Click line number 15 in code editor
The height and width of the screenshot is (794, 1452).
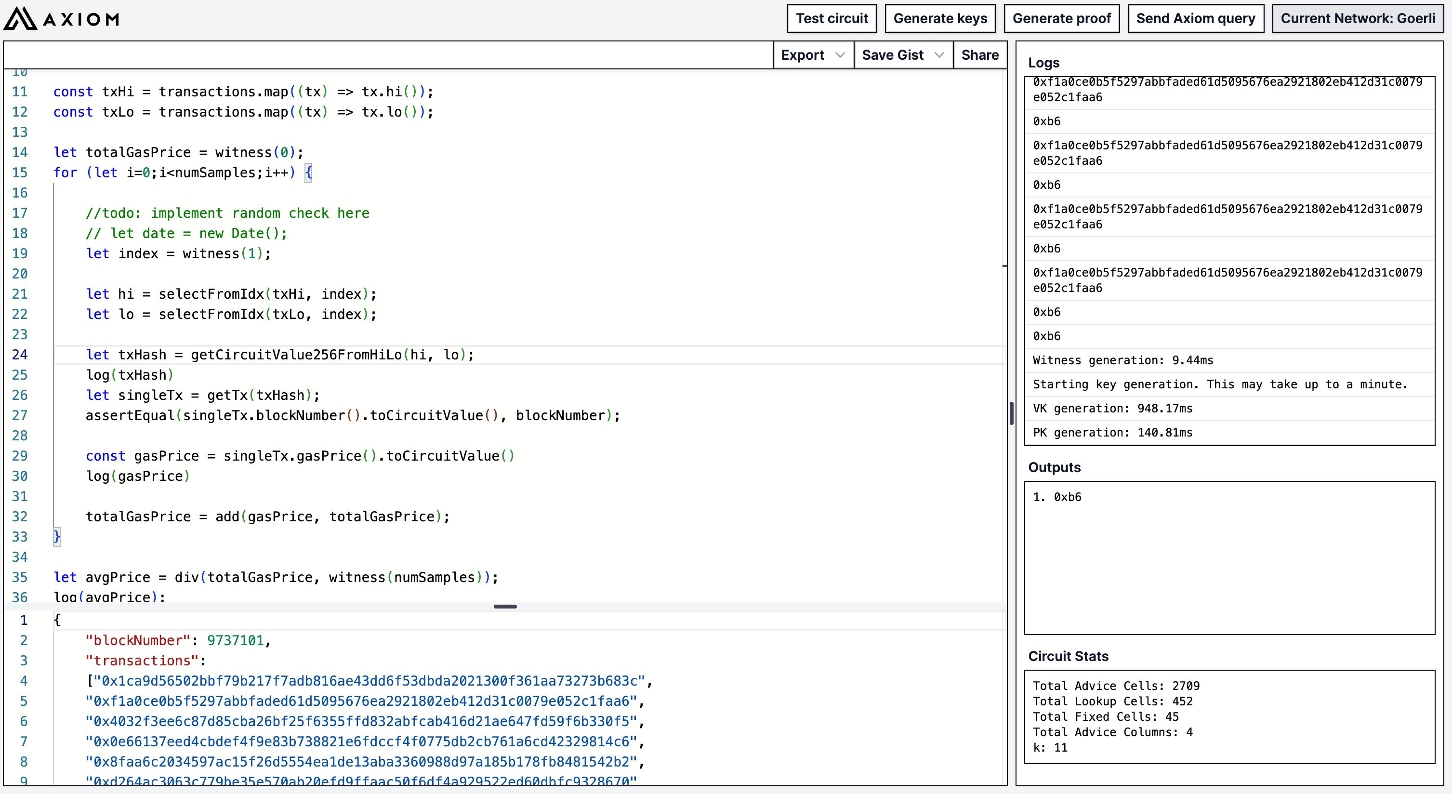coord(20,172)
